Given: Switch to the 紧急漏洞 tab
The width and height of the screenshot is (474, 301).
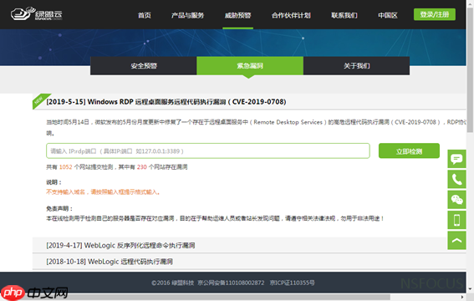Looking at the screenshot, I should 250,65.
